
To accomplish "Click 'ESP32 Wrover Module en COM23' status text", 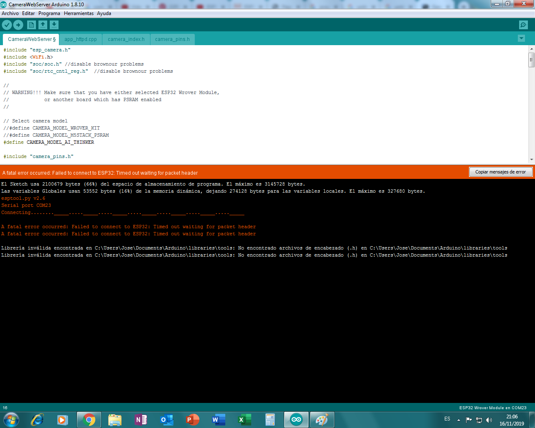I will 493,408.
